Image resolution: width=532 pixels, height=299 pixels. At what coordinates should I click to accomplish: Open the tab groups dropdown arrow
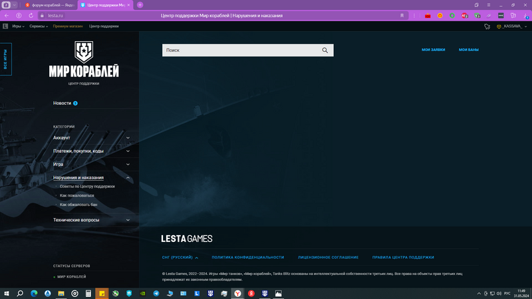(x=15, y=5)
